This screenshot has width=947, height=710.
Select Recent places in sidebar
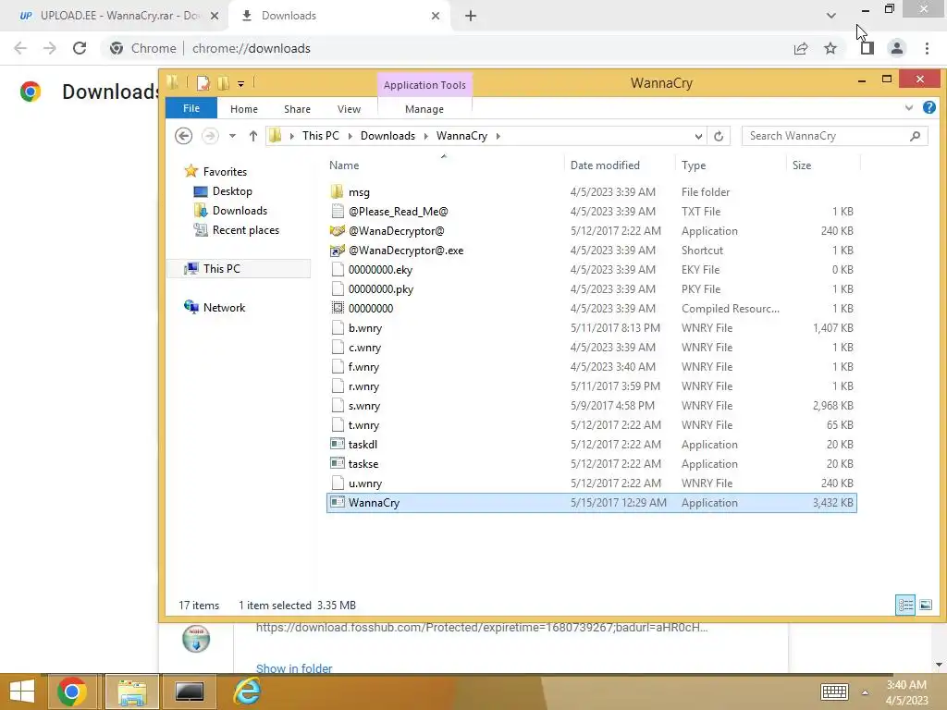click(x=246, y=229)
